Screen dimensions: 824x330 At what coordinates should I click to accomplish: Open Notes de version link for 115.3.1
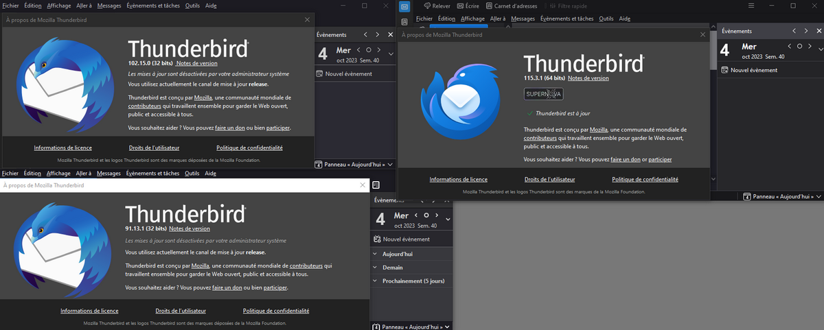point(588,78)
